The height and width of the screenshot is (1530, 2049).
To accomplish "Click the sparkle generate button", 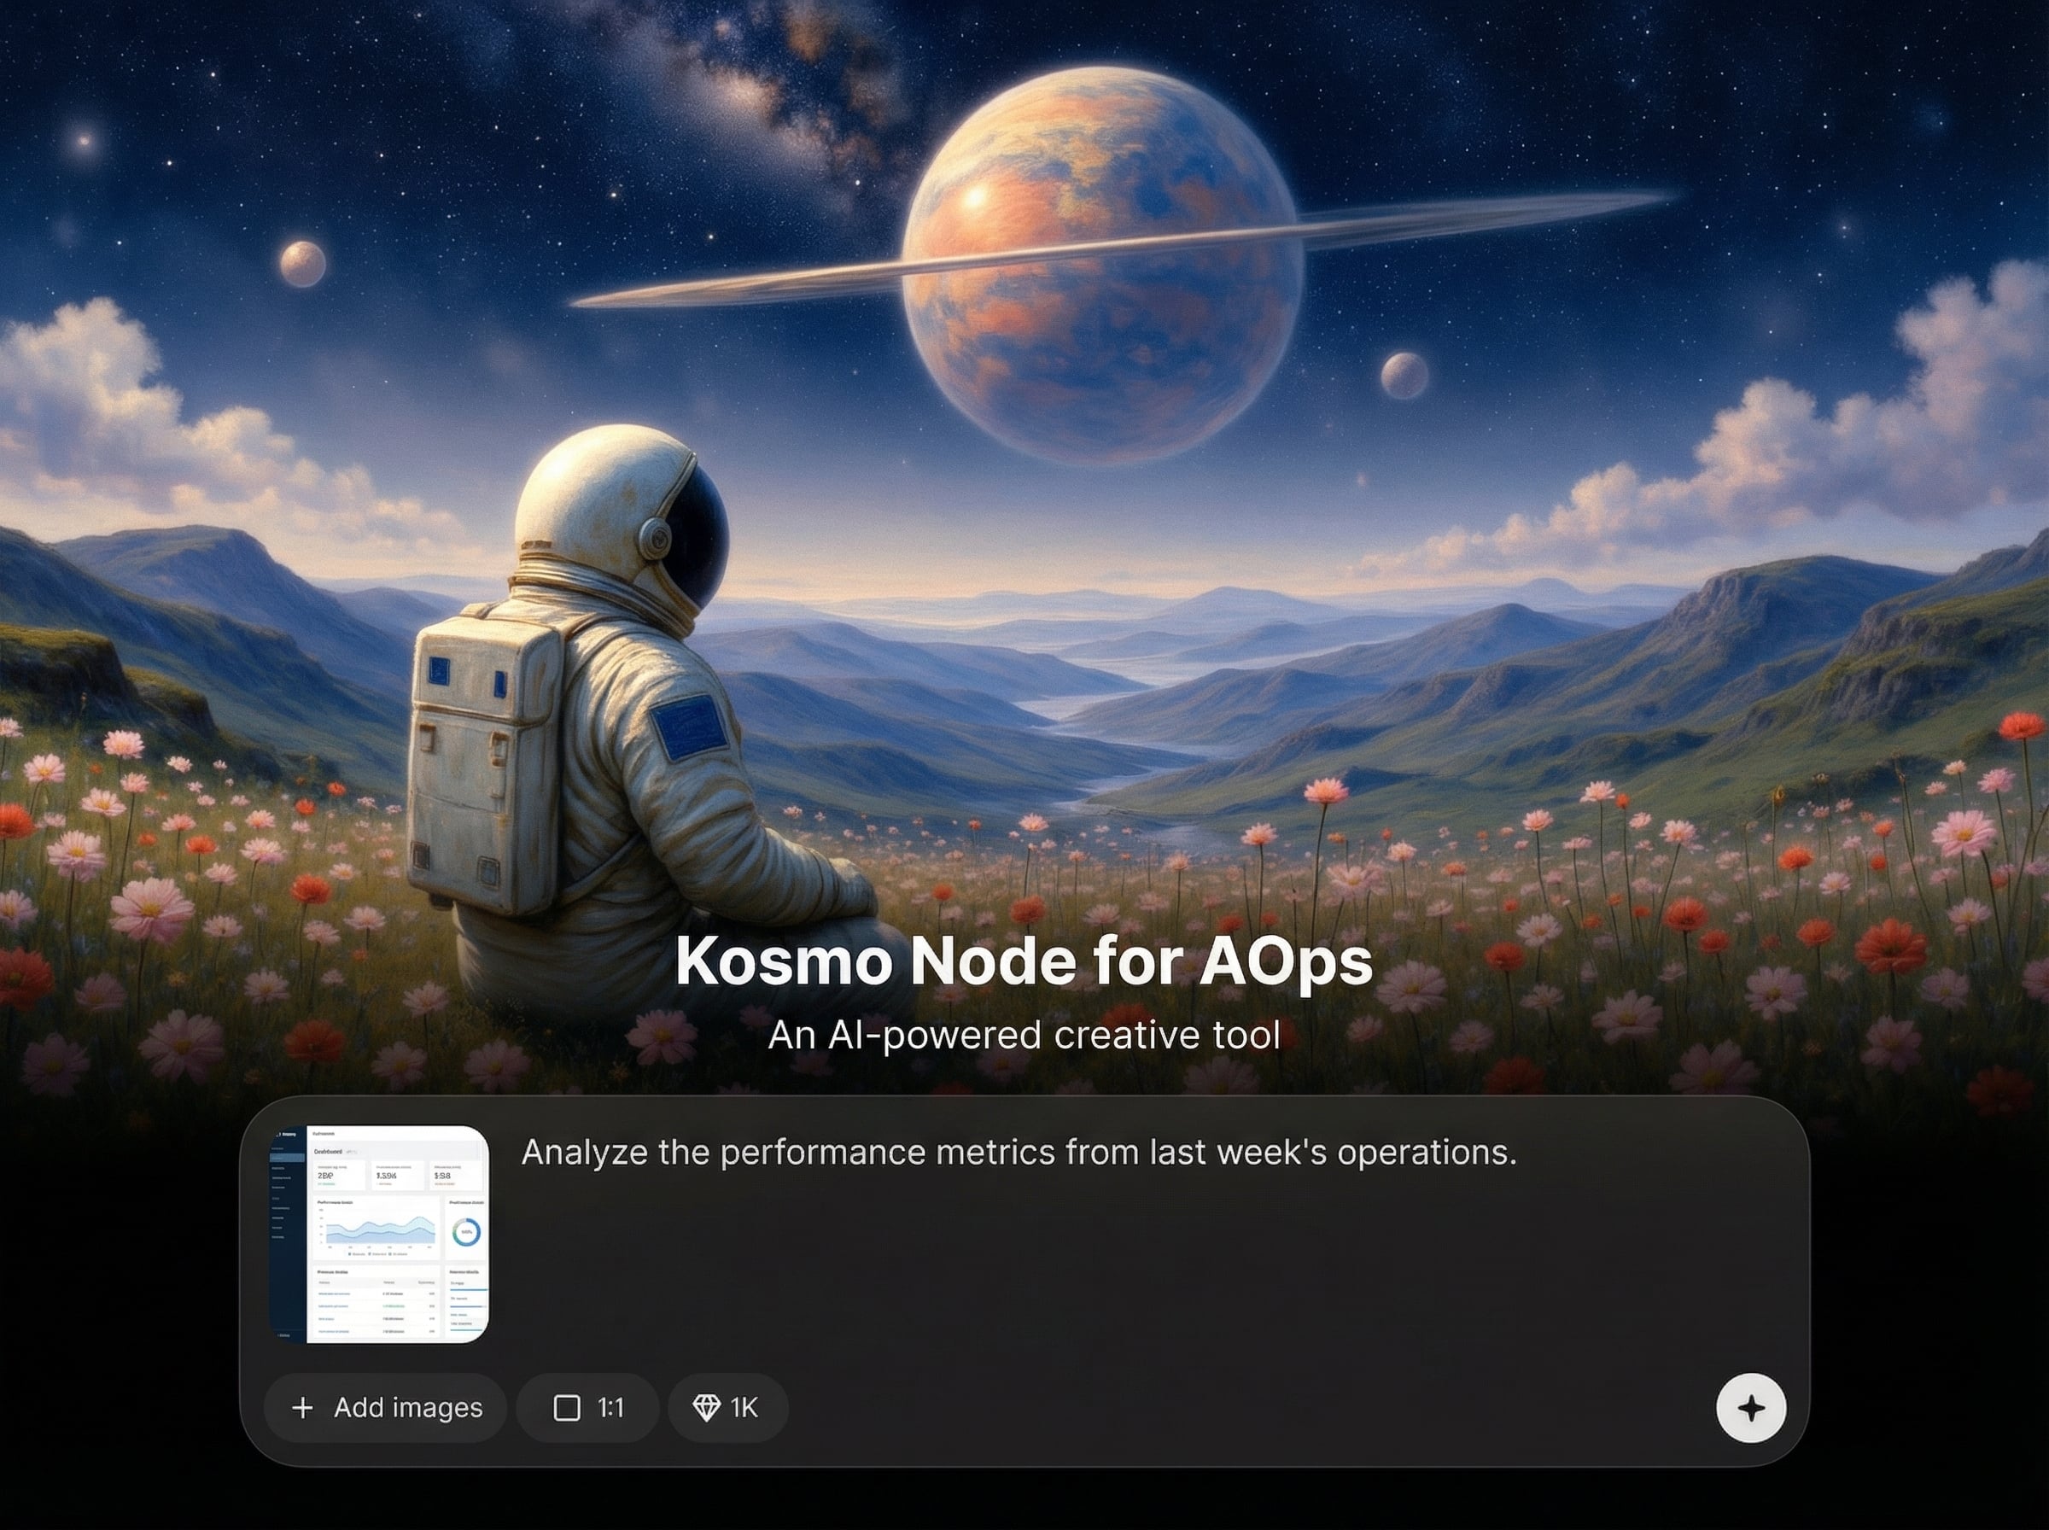I will [1750, 1408].
